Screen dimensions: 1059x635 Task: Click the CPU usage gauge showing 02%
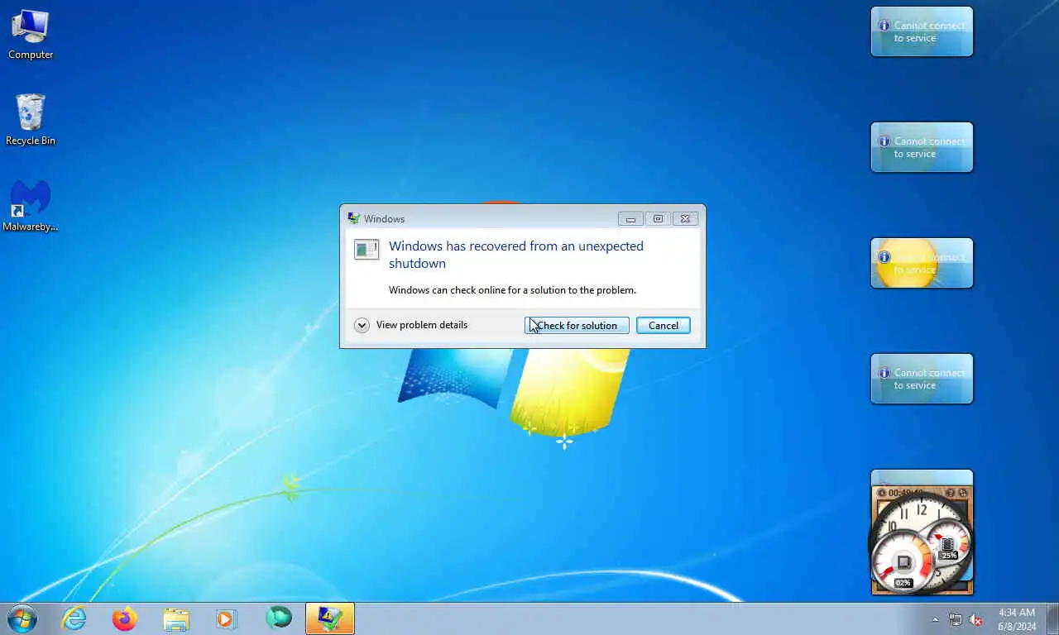tap(903, 563)
